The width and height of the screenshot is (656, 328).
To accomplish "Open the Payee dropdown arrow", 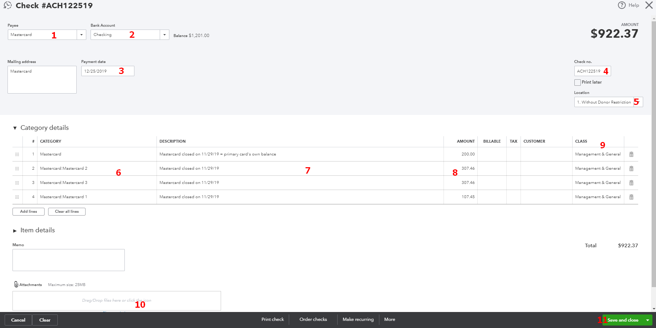I will (x=81, y=35).
